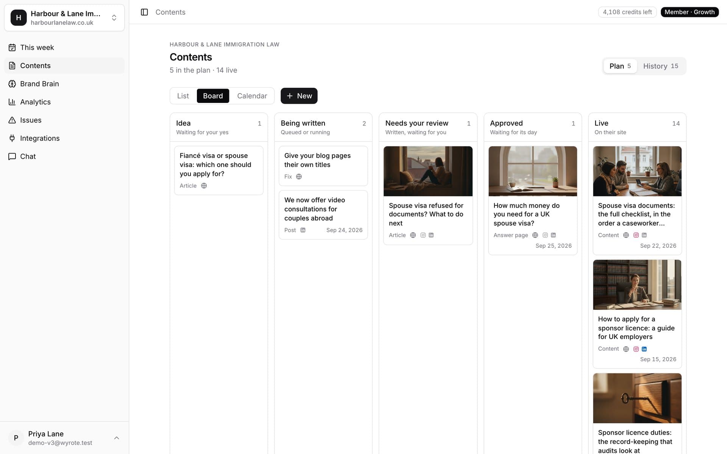727x454 pixels.
Task: Open Issues from sidebar
Action: pyautogui.click(x=64, y=120)
